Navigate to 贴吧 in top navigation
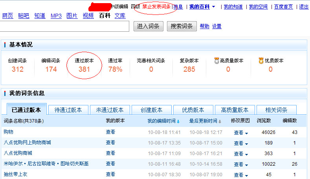 [x=24, y=16]
